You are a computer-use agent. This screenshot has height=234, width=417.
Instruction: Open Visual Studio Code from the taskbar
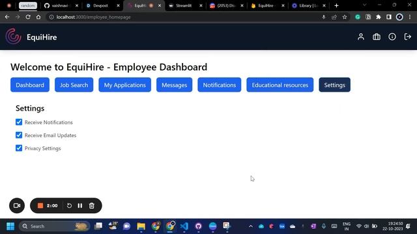click(184, 226)
